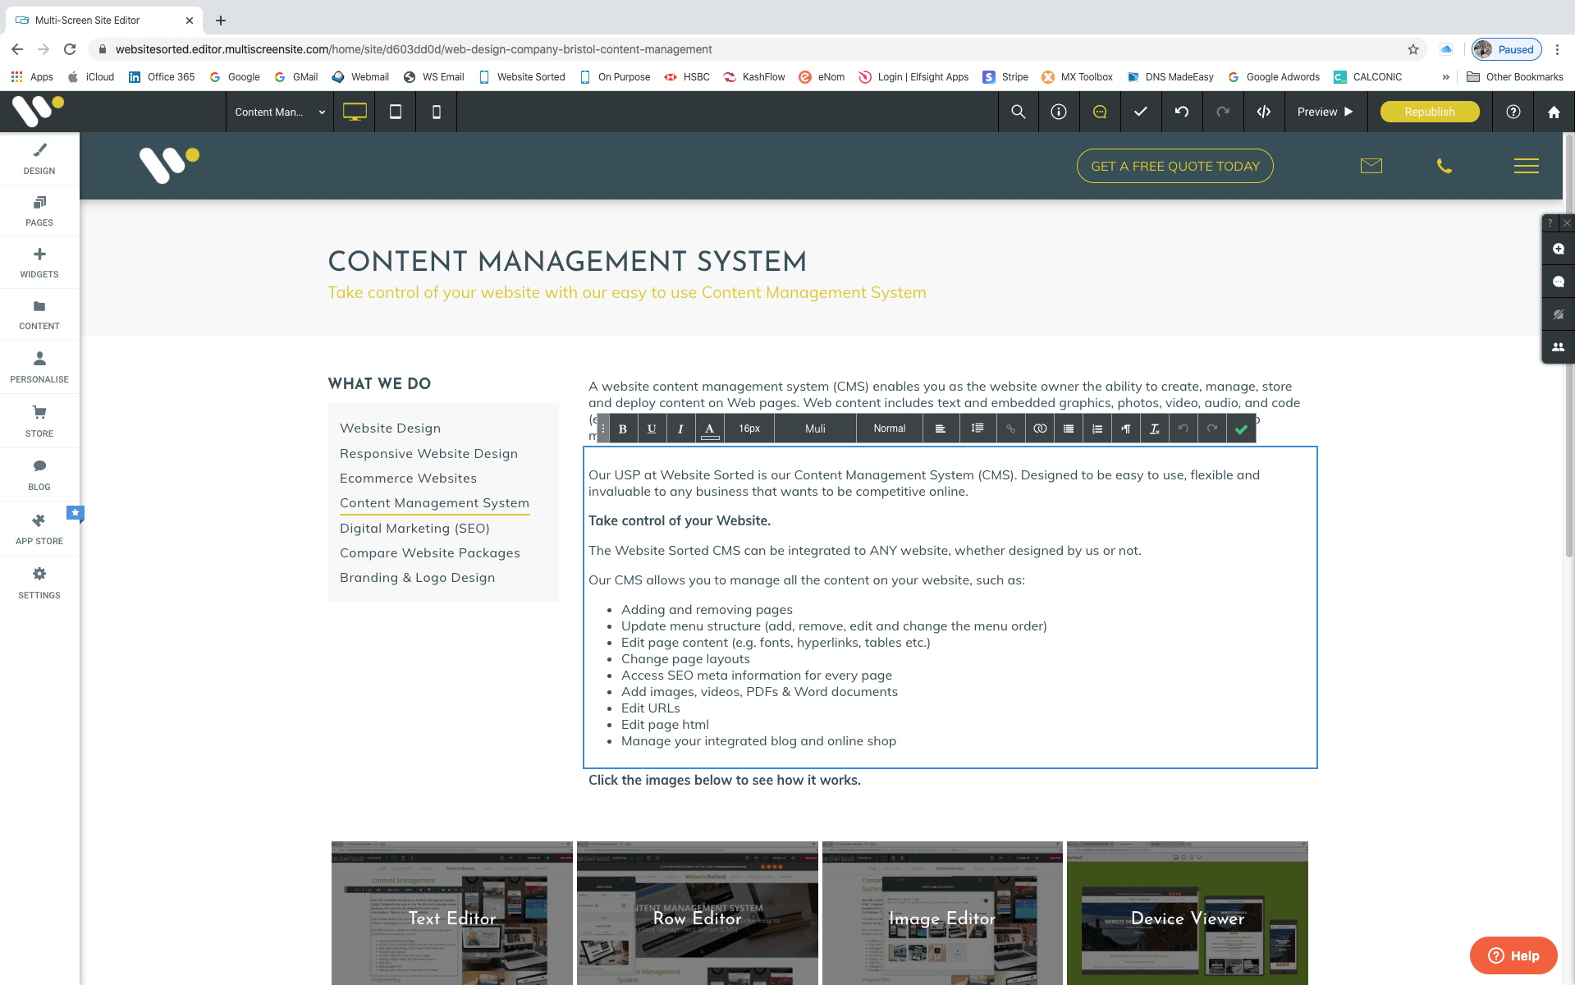Switch to tablet device view
This screenshot has height=985, width=1575.
(x=395, y=112)
